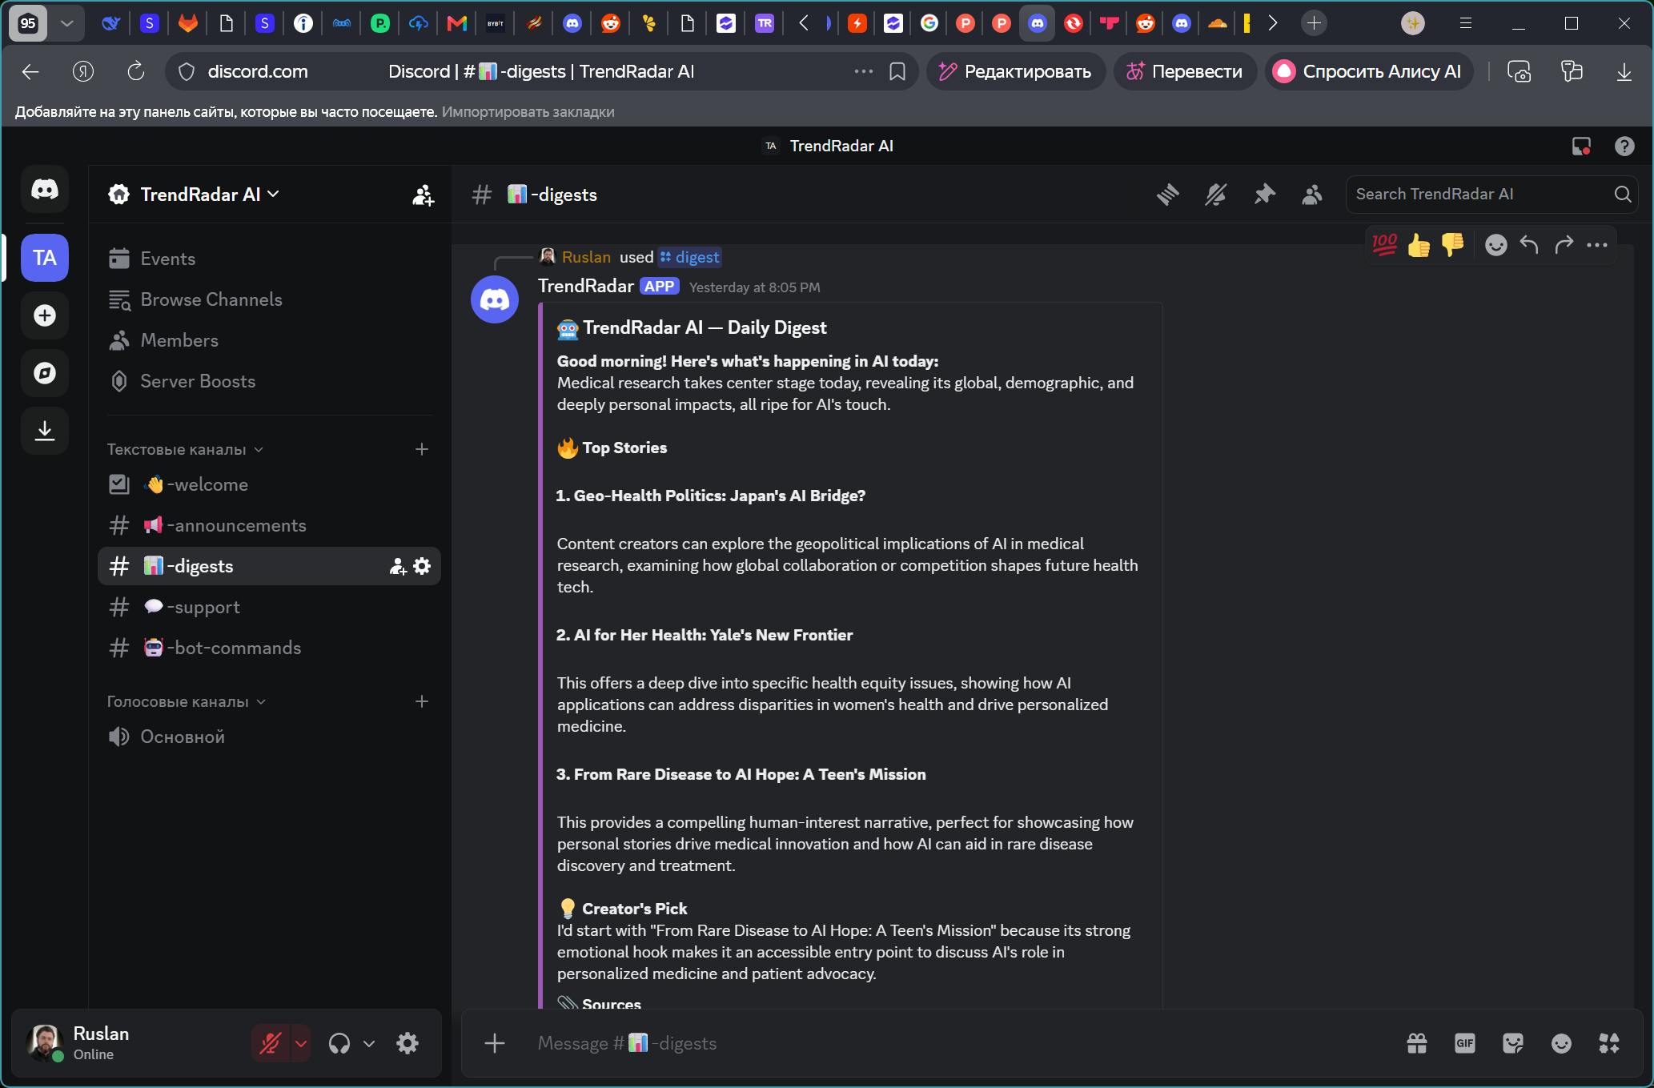This screenshot has width=1654, height=1088.
Task: Open apps launcher icon in message bar
Action: (1609, 1043)
